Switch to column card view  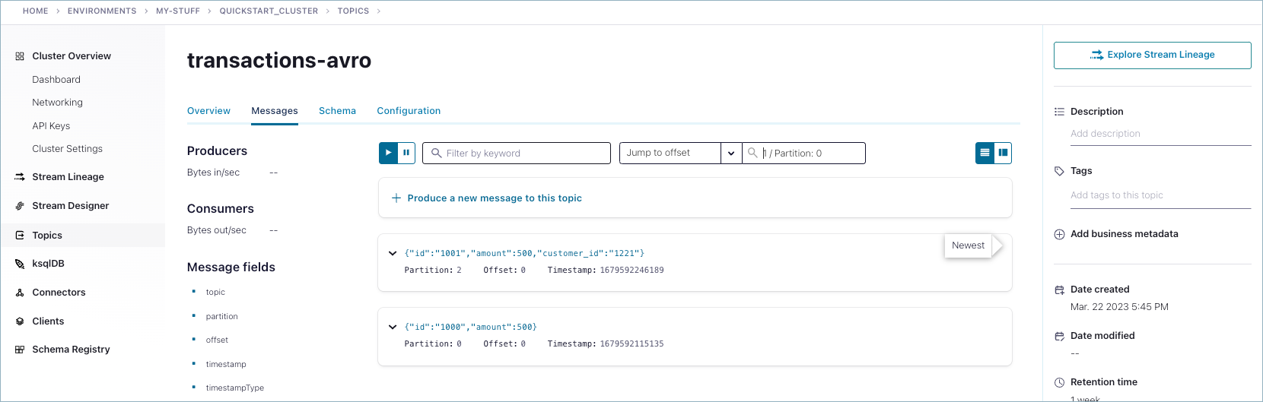(x=1003, y=153)
